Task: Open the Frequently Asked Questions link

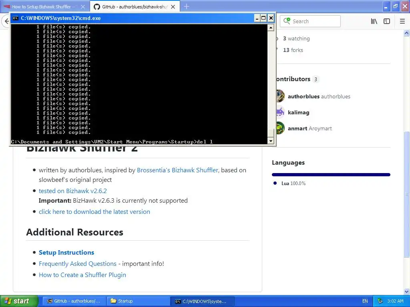Action: point(78,264)
